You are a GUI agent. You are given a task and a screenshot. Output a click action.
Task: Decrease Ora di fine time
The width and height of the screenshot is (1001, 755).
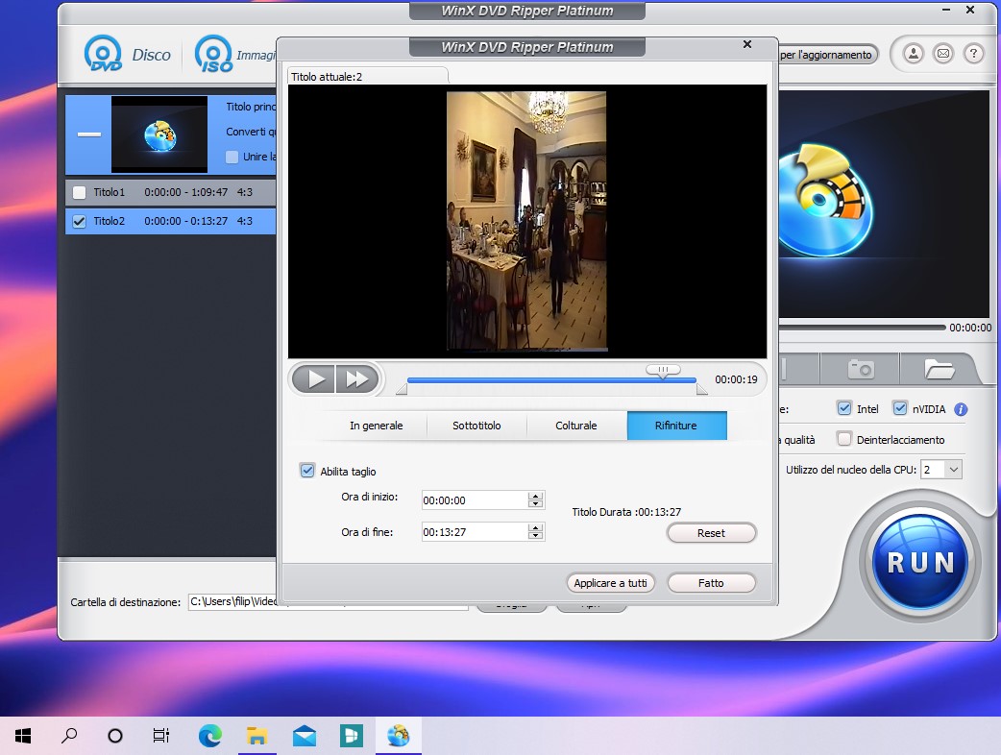pyautogui.click(x=536, y=535)
